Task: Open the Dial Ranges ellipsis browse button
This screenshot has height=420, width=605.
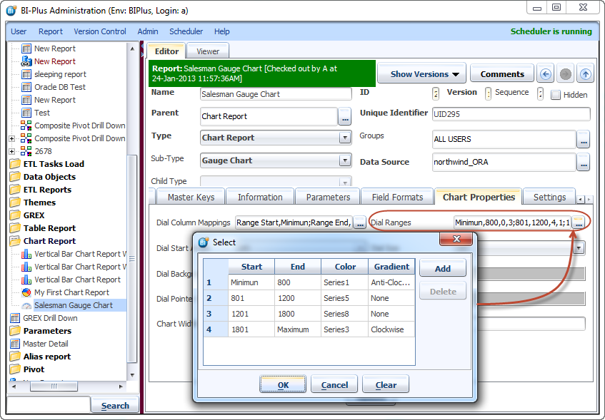Action: tap(579, 223)
